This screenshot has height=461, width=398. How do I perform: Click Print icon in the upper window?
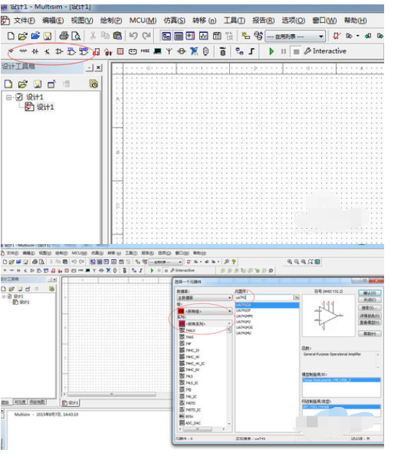[x=64, y=36]
